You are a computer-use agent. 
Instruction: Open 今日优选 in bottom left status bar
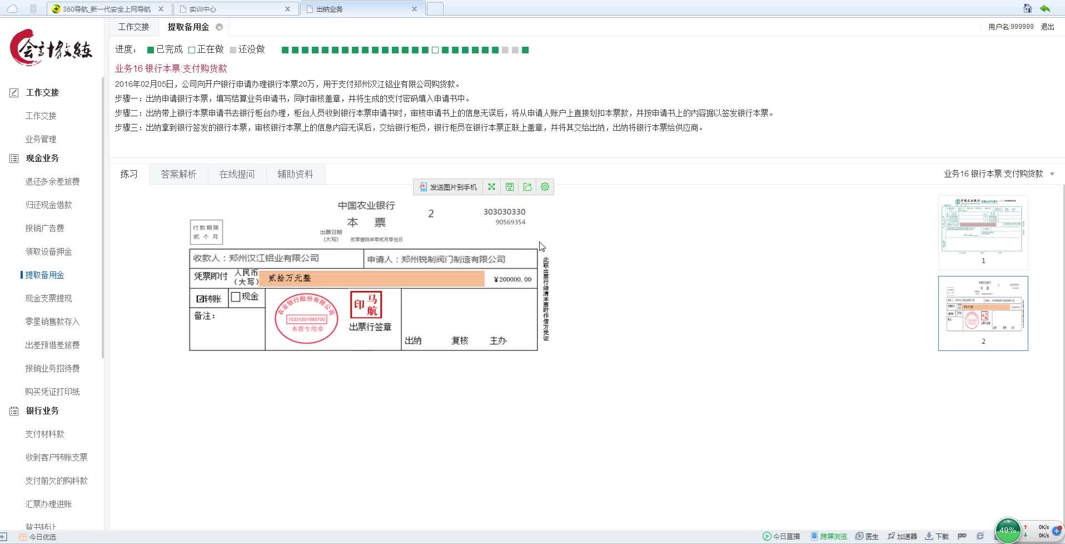[37, 537]
